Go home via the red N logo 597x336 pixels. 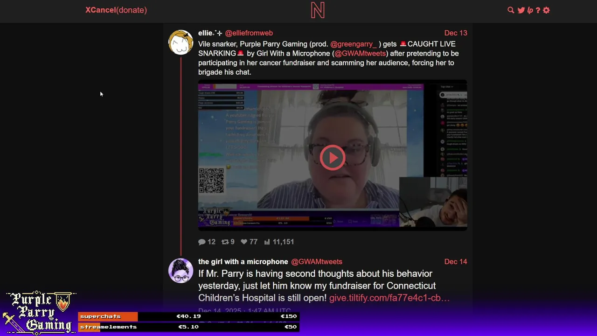click(x=318, y=10)
